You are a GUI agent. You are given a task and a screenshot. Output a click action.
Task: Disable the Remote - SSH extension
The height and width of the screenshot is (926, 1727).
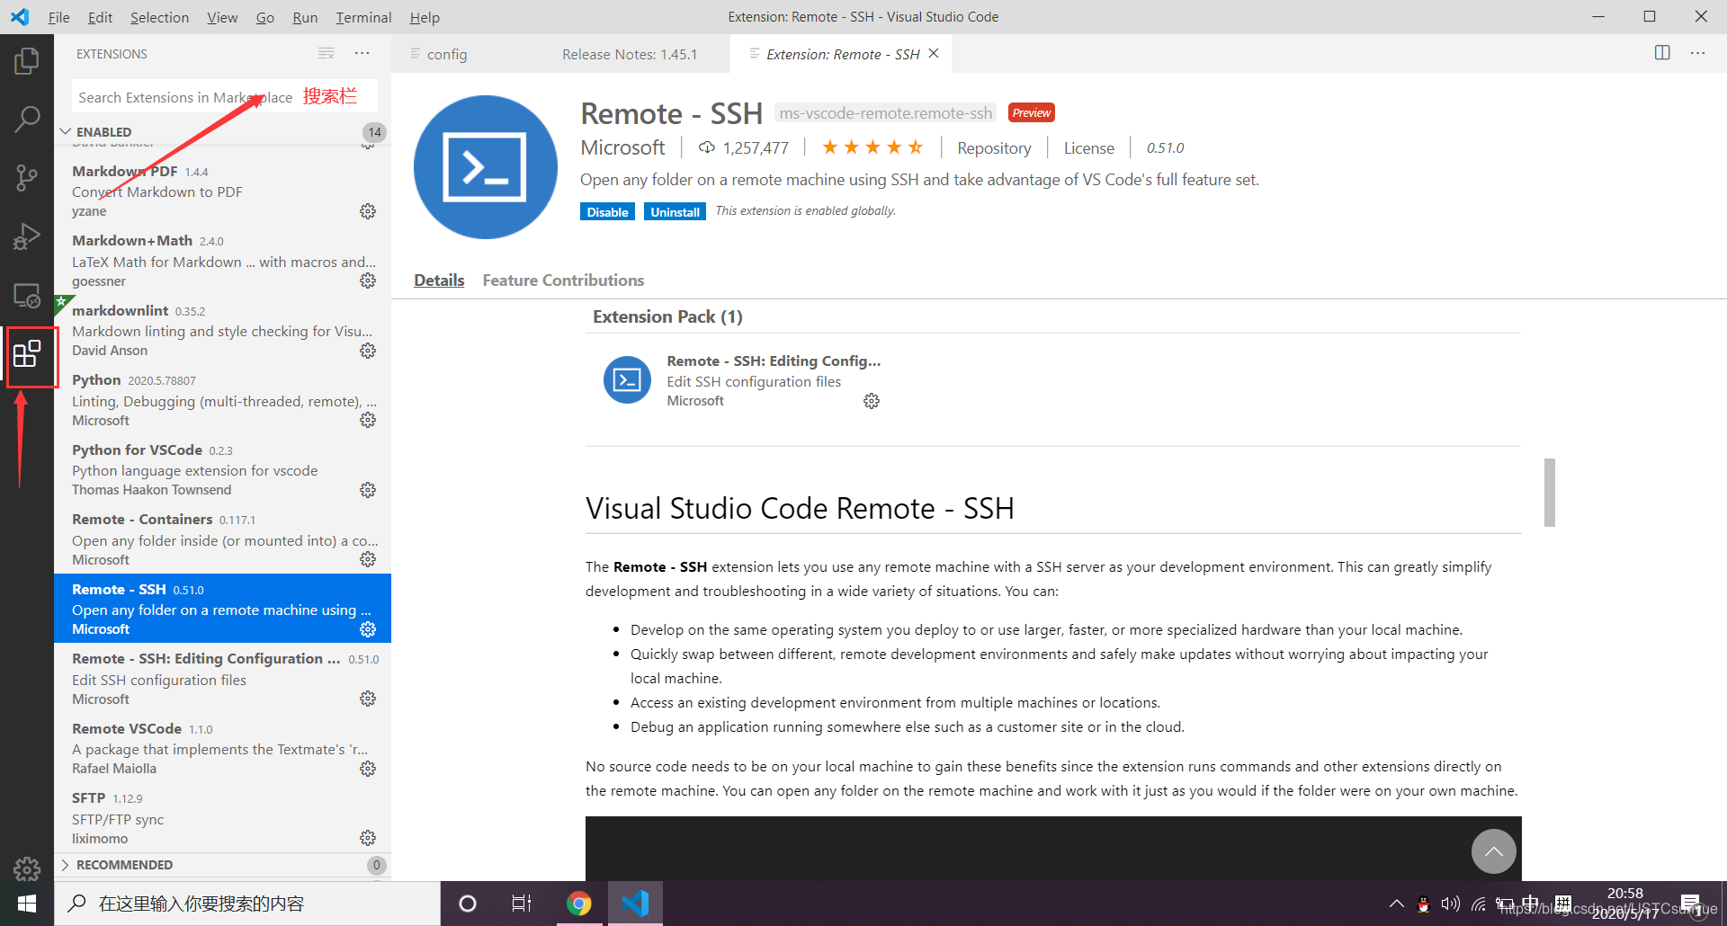point(607,212)
